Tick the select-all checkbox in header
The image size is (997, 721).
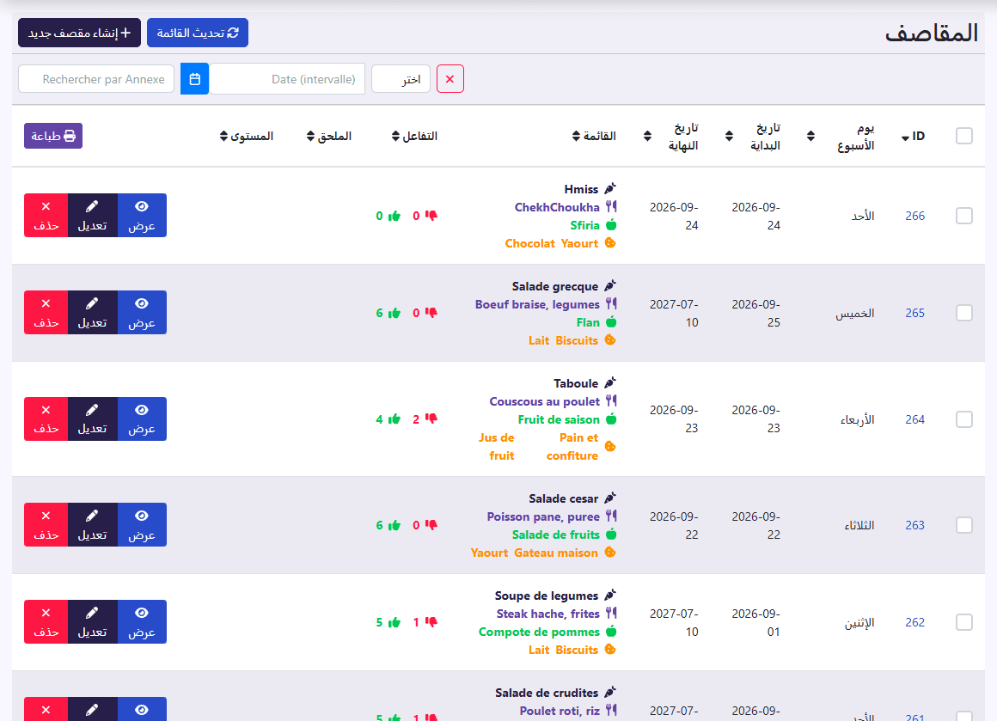964,136
